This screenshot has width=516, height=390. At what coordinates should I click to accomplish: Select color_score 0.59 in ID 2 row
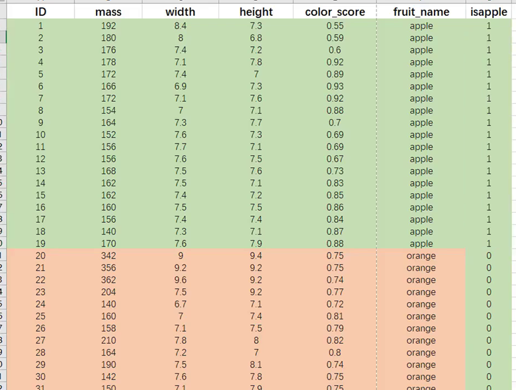click(335, 38)
